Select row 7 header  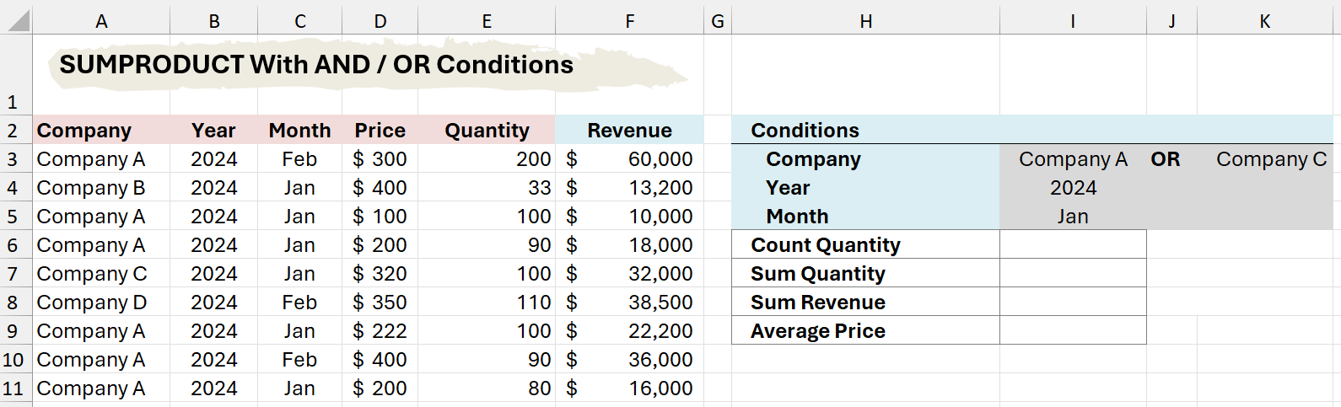13,274
